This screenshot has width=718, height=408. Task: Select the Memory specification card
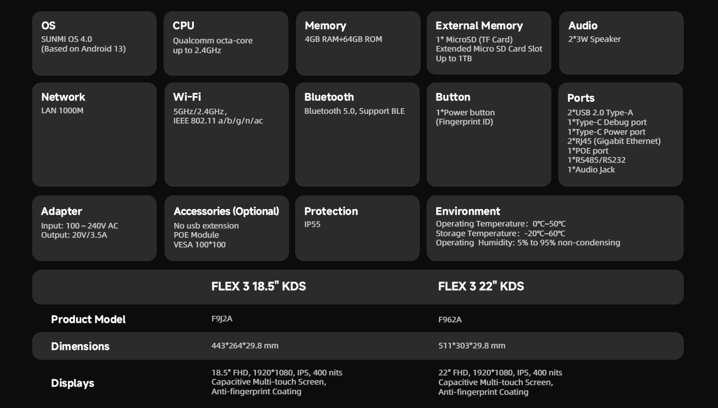click(357, 43)
